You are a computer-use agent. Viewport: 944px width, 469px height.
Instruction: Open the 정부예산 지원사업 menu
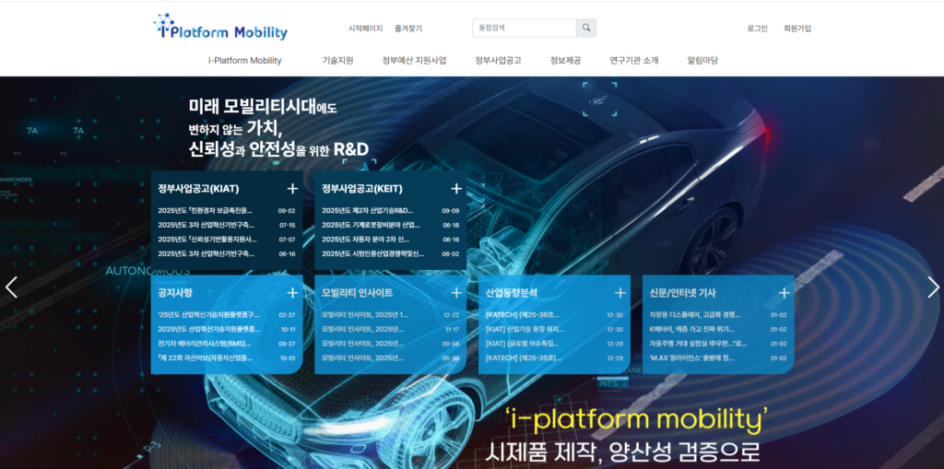(x=414, y=61)
